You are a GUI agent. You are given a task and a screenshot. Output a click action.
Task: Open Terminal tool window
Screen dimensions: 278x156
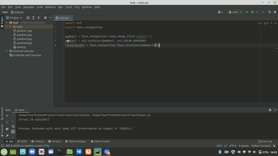[x=54, y=141]
